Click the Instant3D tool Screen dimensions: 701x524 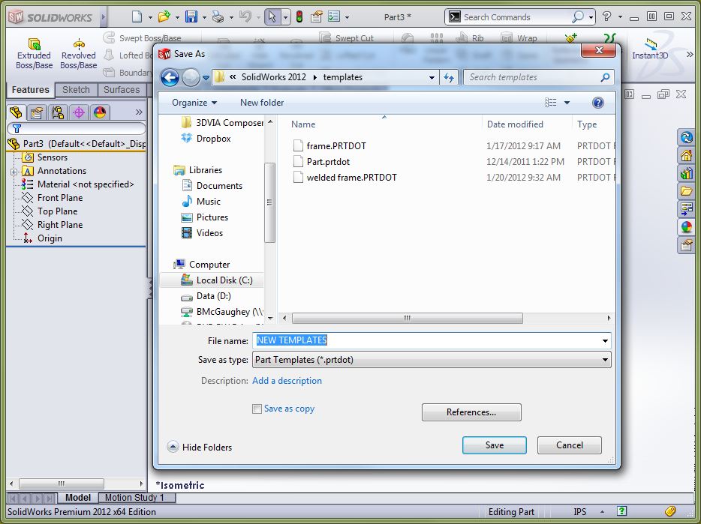point(650,49)
